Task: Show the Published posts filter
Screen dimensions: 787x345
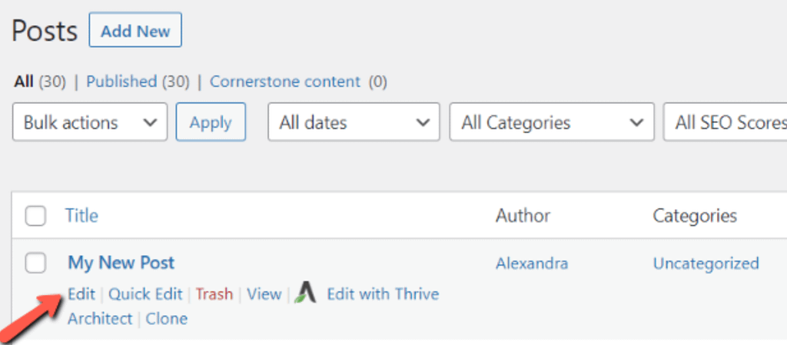Action: [x=138, y=81]
